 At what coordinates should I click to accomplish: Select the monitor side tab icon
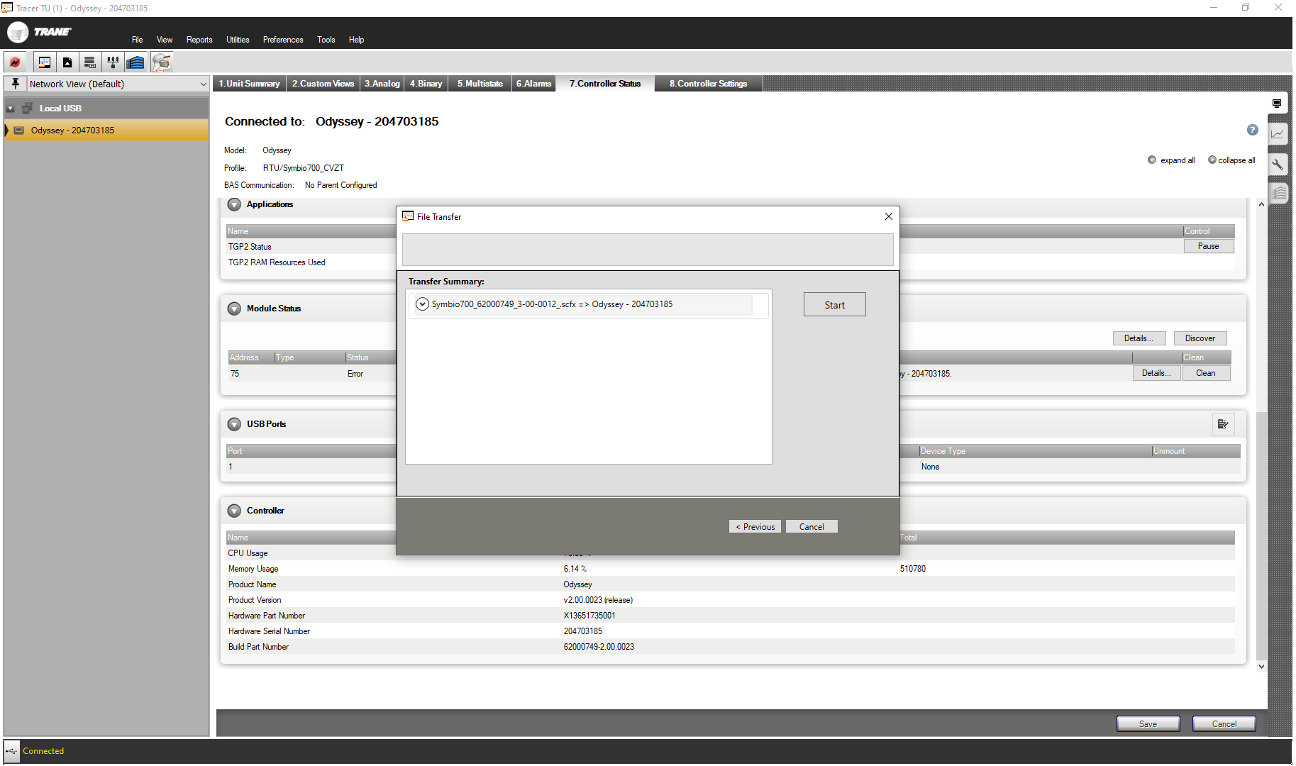click(x=1277, y=104)
